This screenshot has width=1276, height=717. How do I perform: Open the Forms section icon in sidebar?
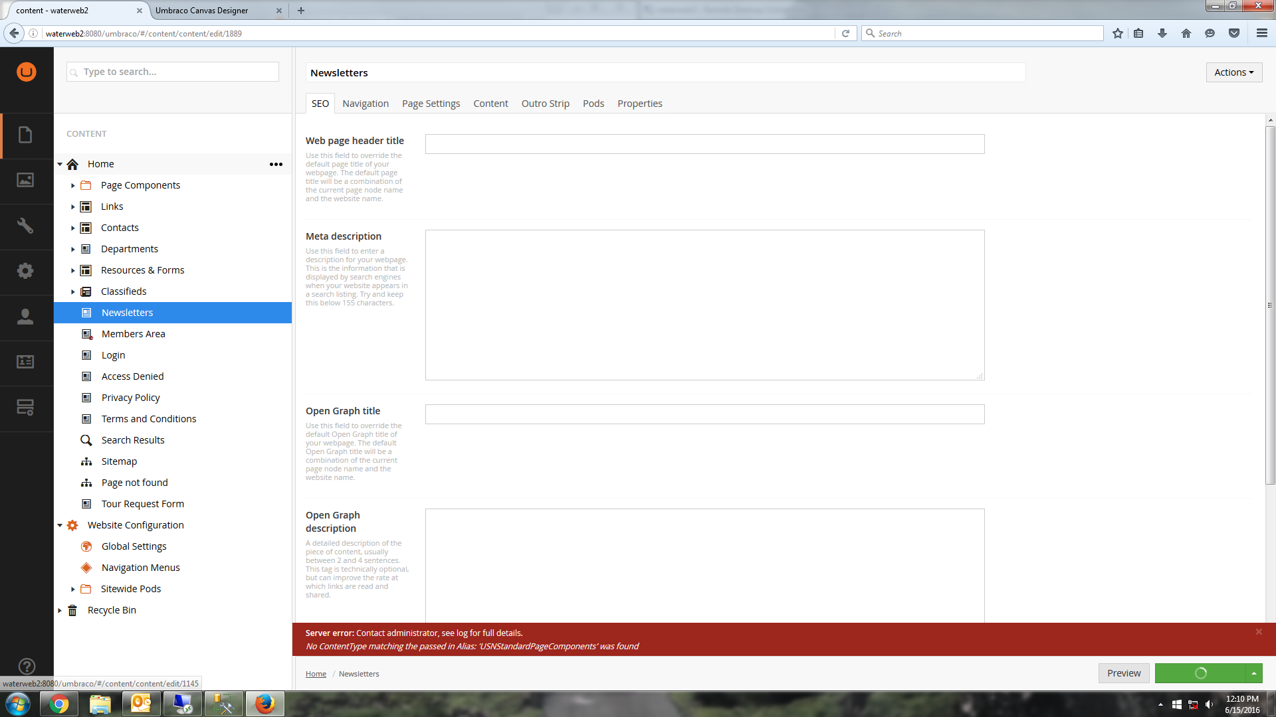click(25, 407)
